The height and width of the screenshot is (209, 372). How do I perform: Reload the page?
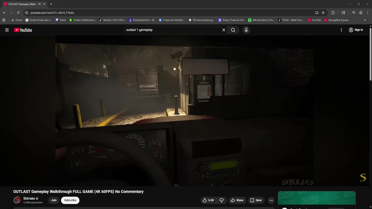18,13
